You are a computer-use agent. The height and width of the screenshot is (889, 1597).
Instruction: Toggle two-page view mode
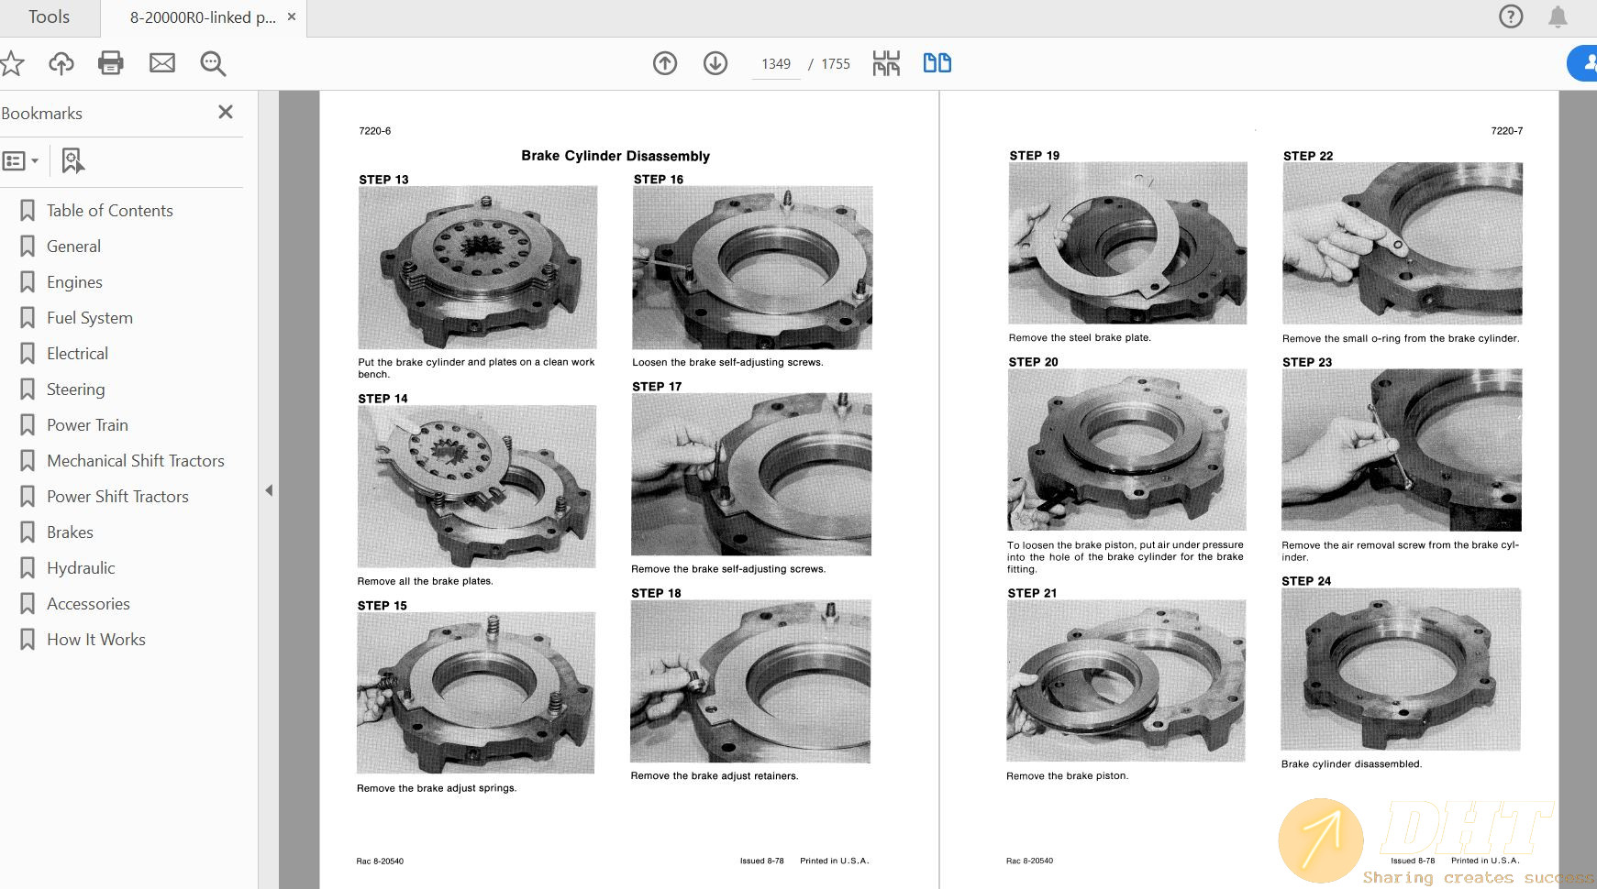[x=937, y=63]
